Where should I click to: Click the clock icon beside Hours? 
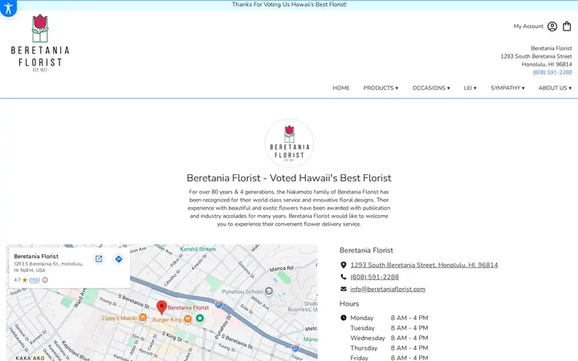click(x=344, y=318)
